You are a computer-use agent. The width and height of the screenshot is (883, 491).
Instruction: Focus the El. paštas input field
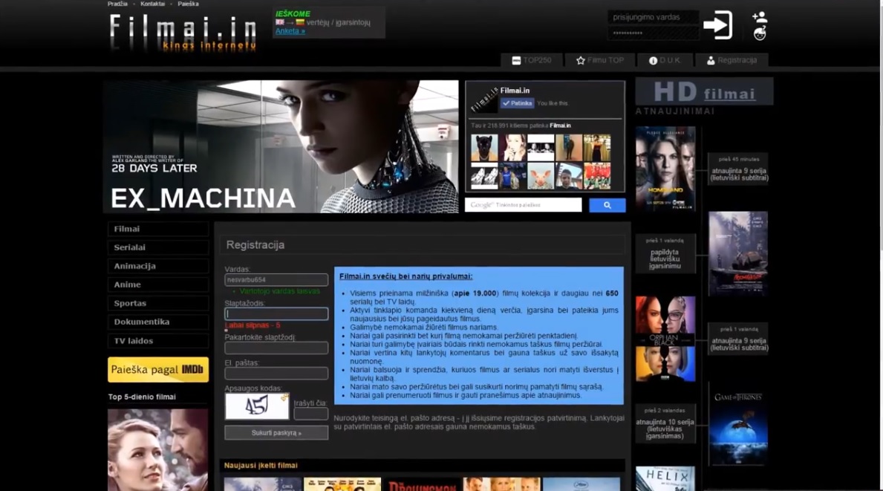(x=276, y=374)
